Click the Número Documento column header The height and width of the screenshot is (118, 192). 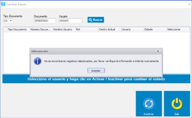click(41, 29)
